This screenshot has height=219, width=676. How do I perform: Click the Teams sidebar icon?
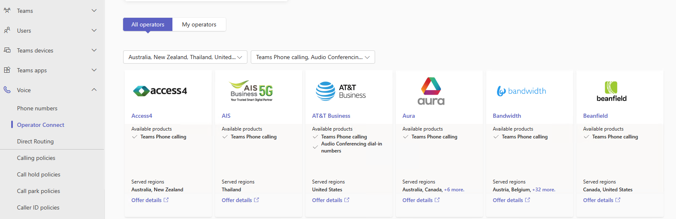pos(7,10)
